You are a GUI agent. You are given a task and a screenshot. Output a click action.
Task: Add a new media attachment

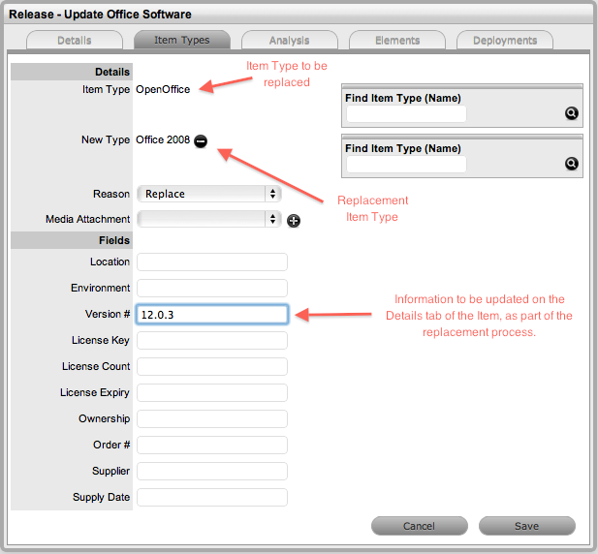coord(294,221)
